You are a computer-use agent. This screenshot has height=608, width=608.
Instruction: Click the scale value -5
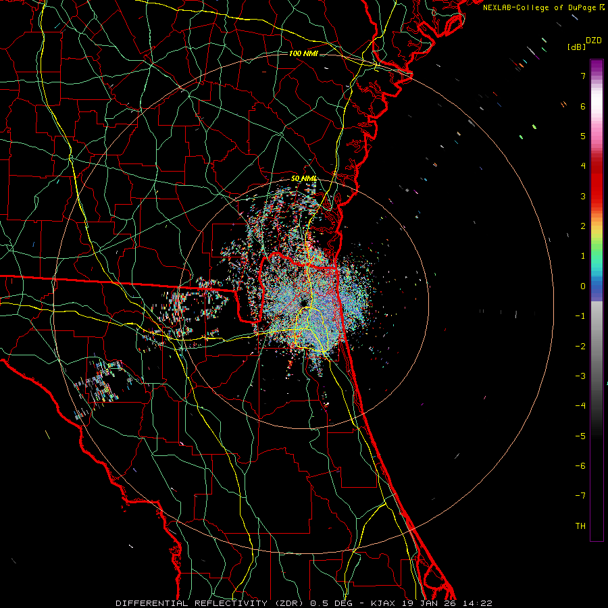click(580, 436)
